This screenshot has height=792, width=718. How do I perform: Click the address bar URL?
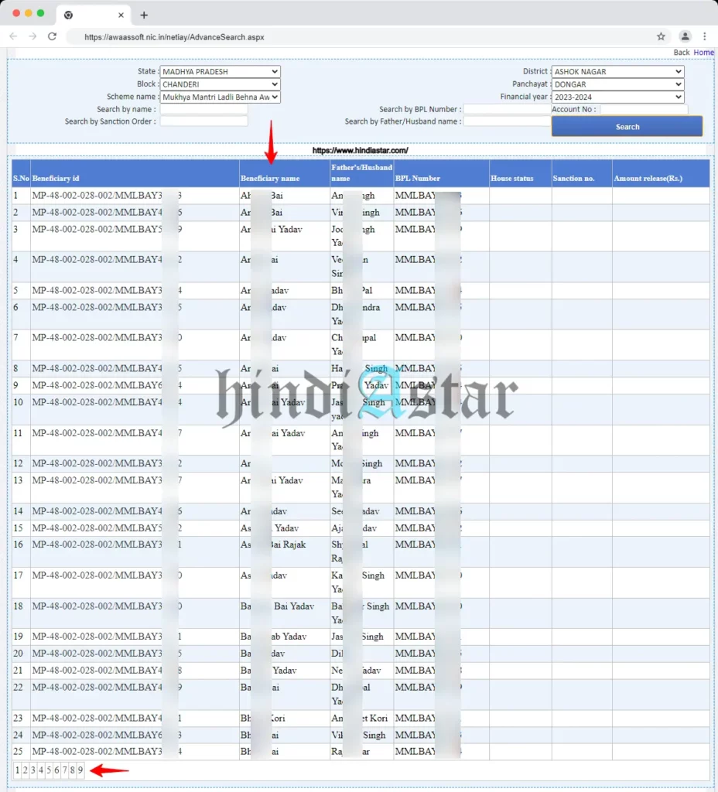coord(174,37)
